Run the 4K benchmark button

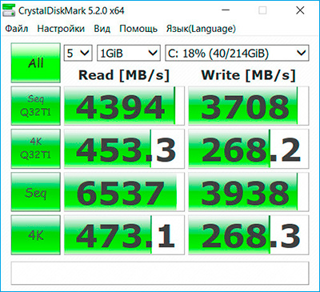[36, 235]
